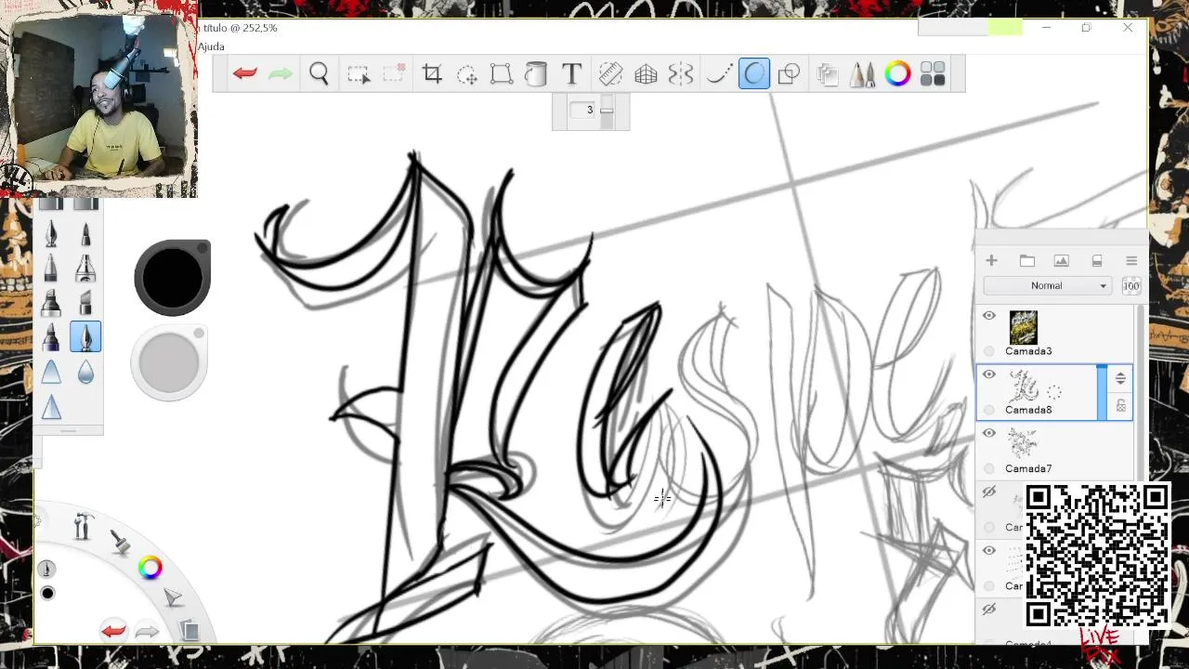Open the lagoon tools hammer icon
Viewport: 1189px width, 669px height.
point(82,526)
